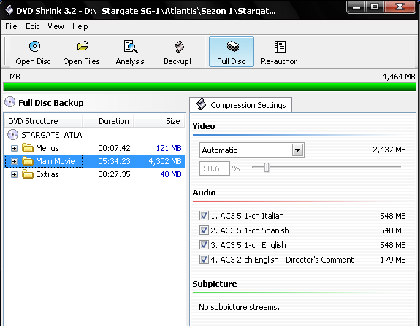Click the No subpicture streams text
This screenshot has height=326, width=420.
239,307
